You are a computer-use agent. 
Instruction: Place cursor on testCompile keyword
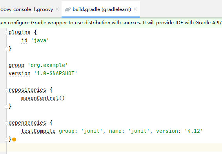tap(38, 131)
